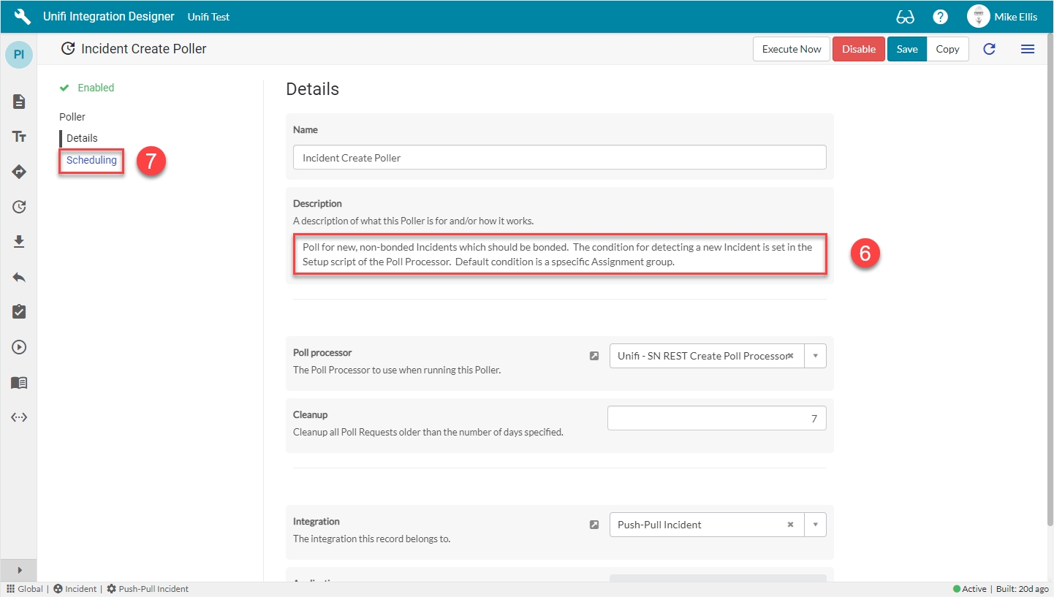
Task: Select the Details section in navigation
Action: [82, 138]
